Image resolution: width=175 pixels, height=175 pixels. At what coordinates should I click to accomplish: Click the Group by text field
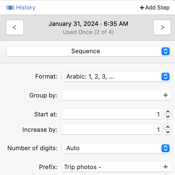pos(111,95)
